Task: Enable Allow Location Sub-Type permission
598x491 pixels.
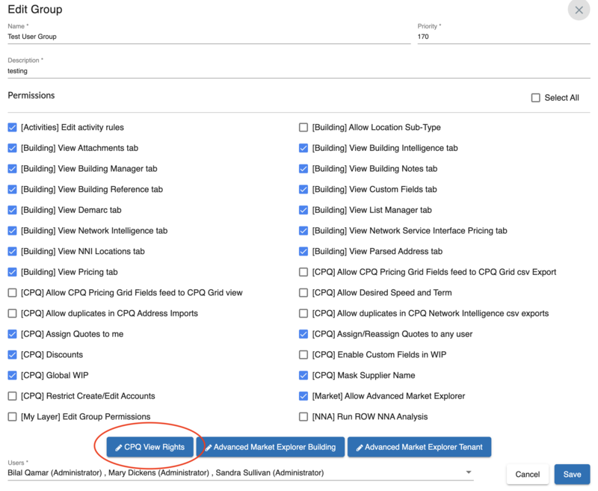Action: pyautogui.click(x=303, y=128)
